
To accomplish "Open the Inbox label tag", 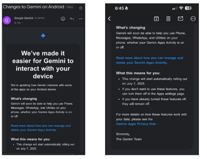I will click(70, 7).
